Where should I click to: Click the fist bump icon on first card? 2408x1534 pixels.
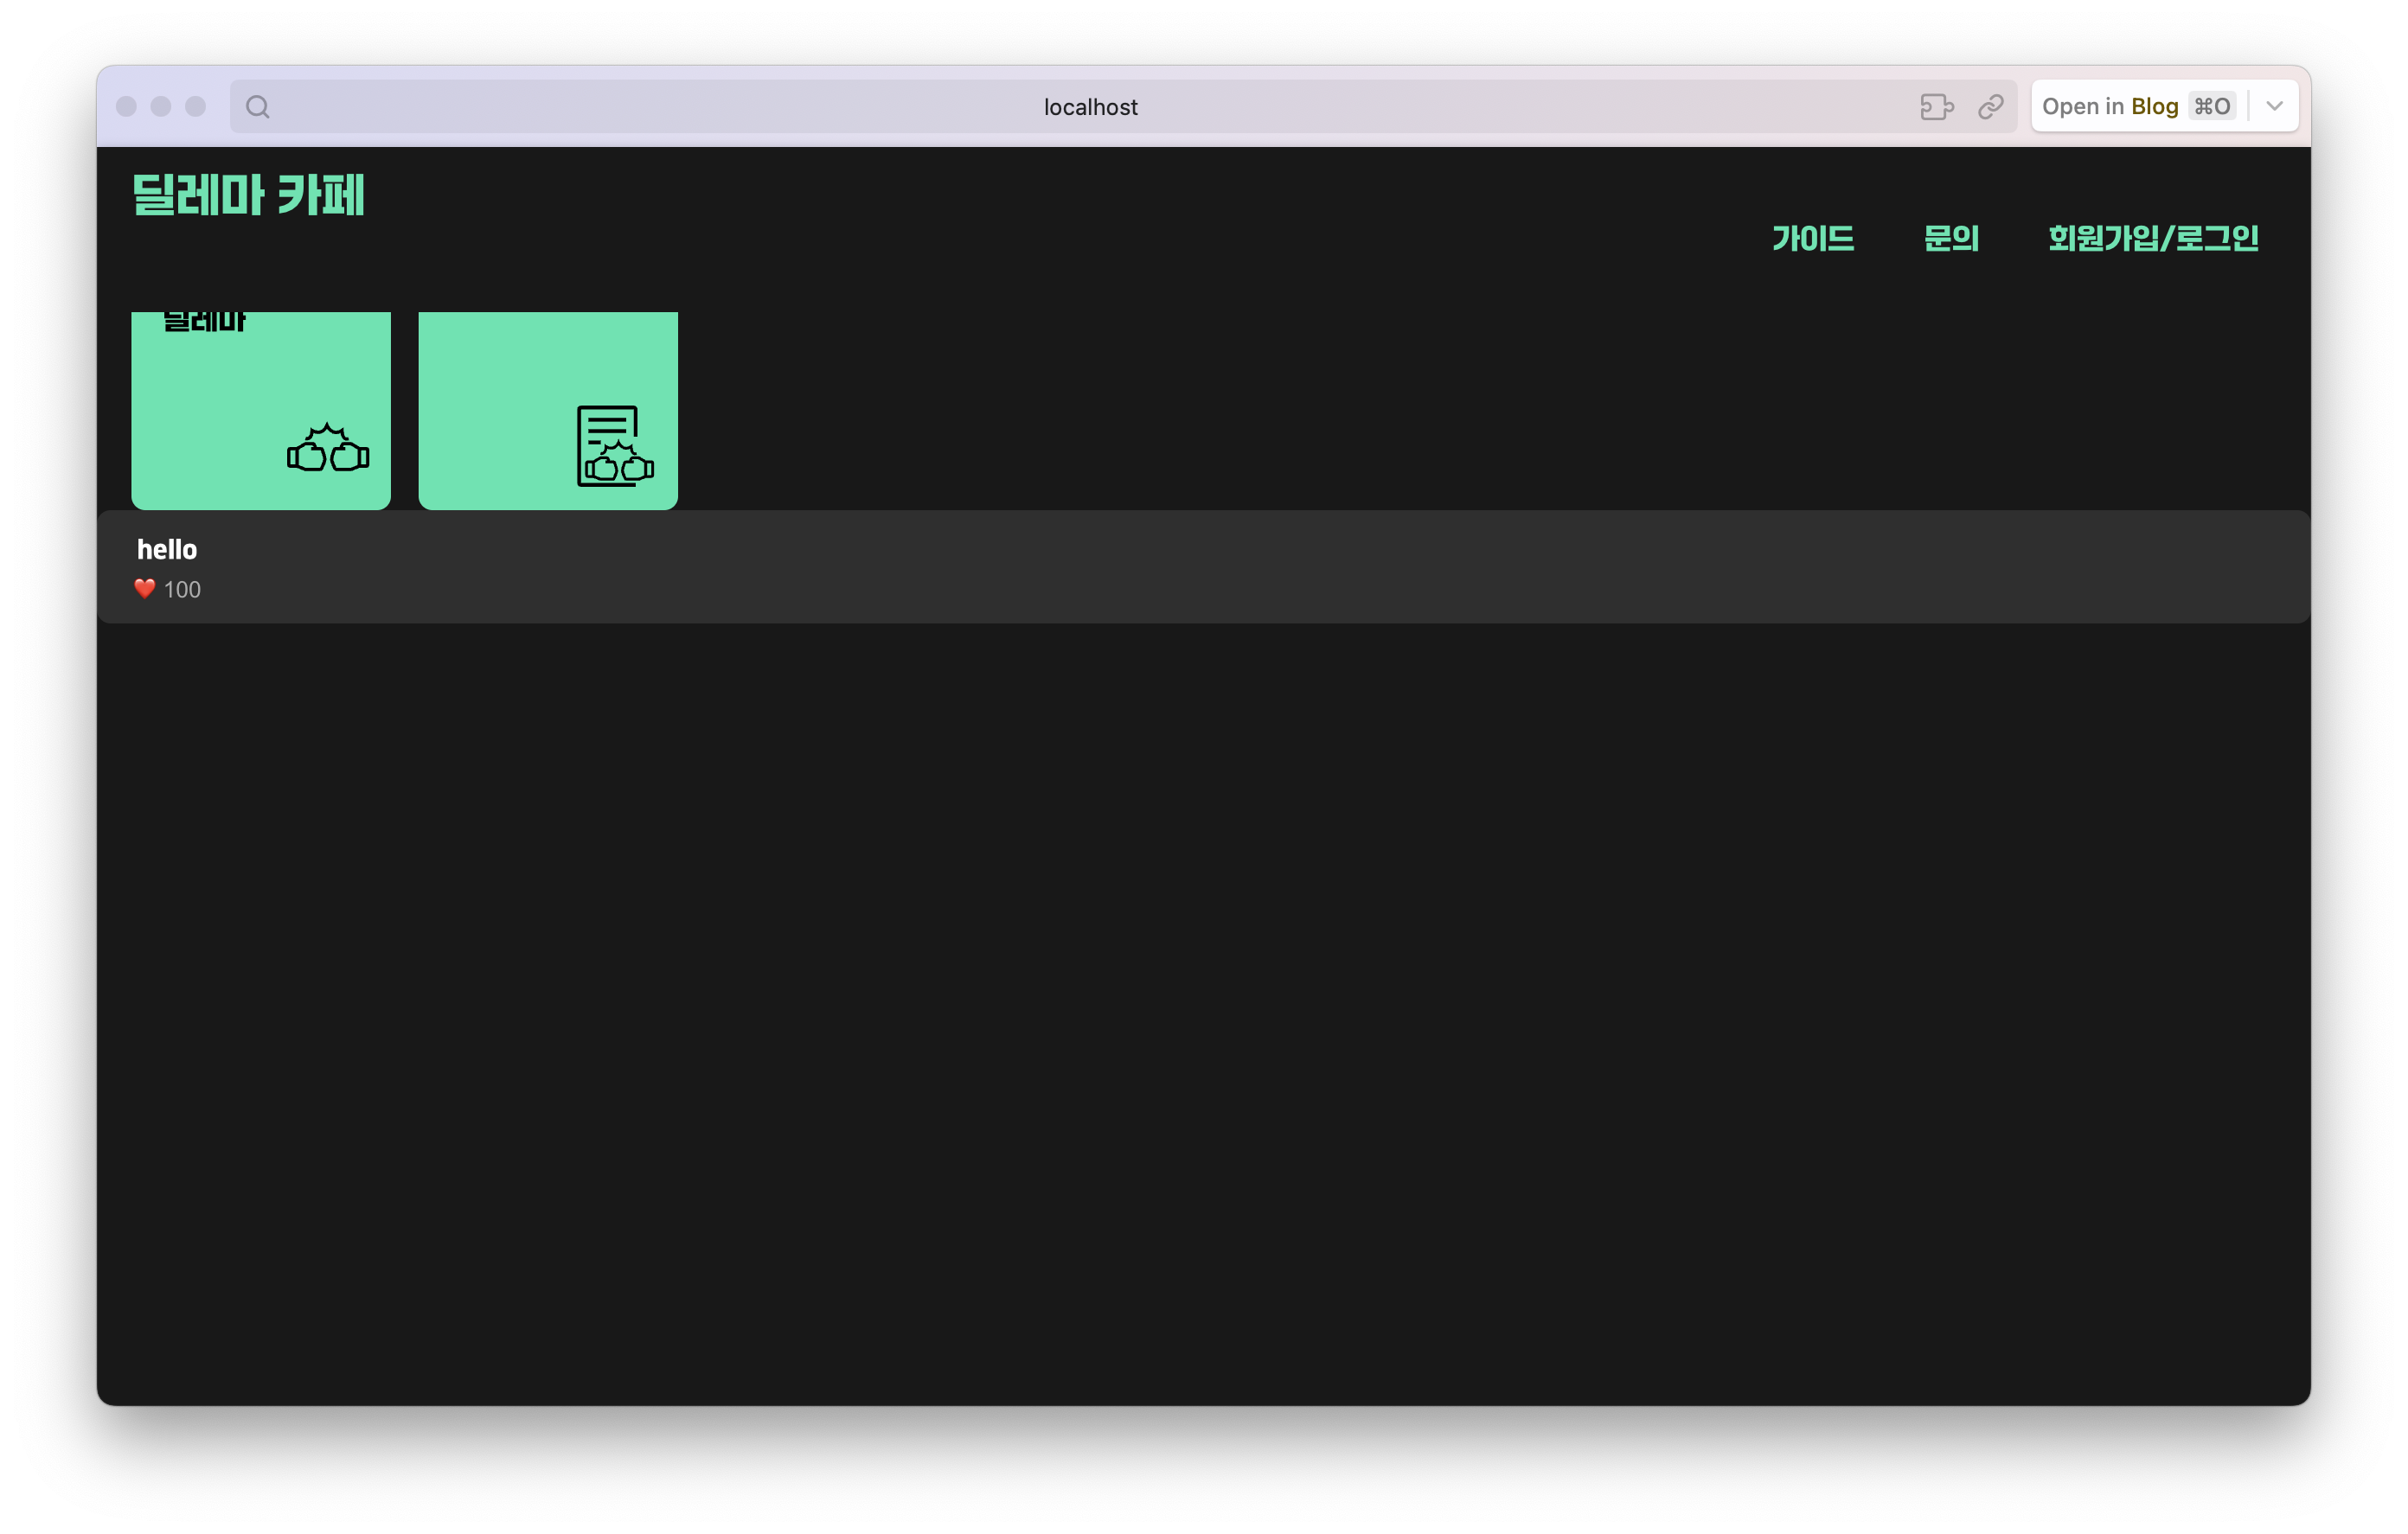tap(328, 448)
